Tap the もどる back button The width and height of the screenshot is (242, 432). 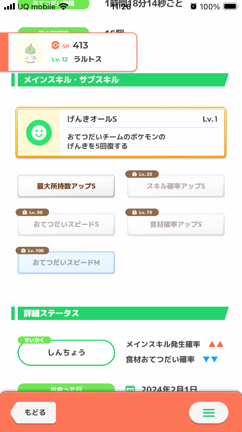coord(33,413)
